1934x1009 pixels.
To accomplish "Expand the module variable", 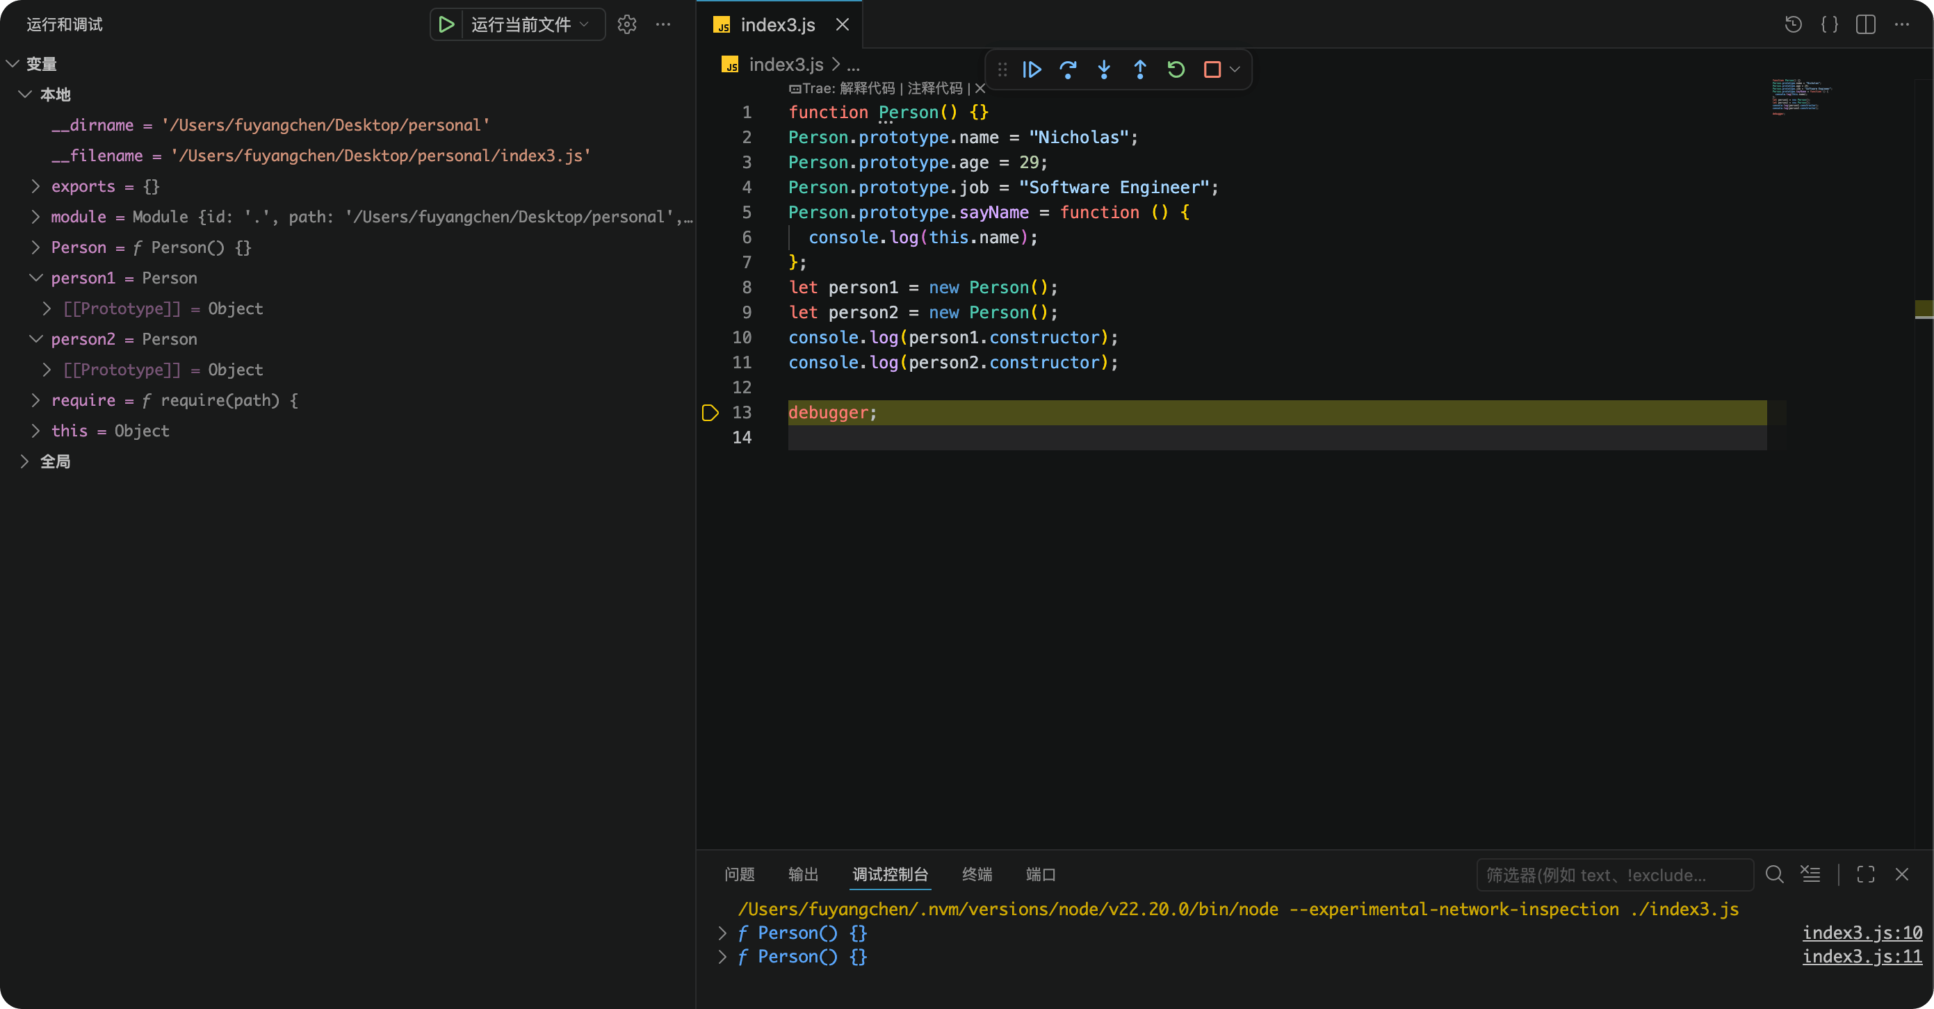I will (x=35, y=217).
